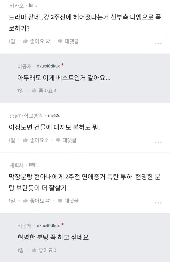Click reply bubble icon on 카카오 comment
This screenshot has height=262, width=170.
tap(60, 41)
